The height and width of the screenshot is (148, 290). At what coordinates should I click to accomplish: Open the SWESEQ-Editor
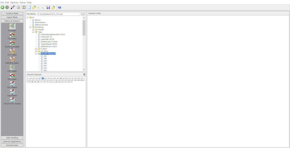(x=12, y=60)
